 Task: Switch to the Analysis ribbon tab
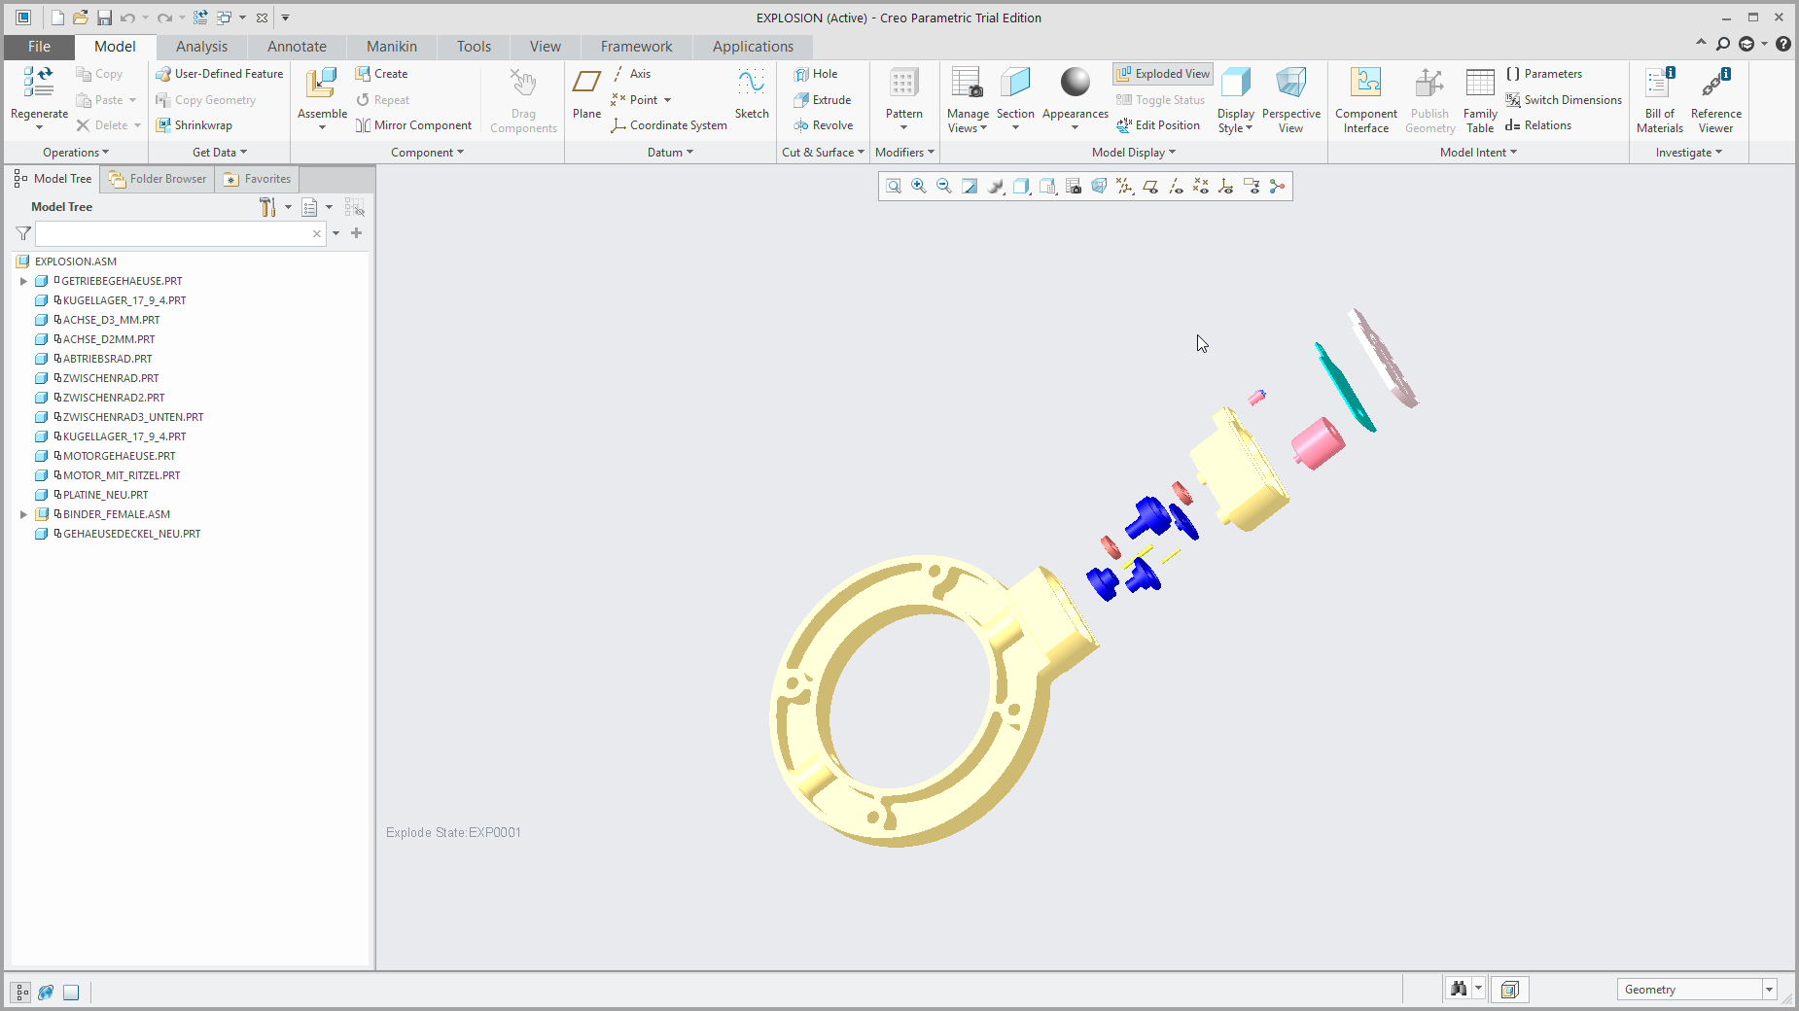[x=201, y=47]
